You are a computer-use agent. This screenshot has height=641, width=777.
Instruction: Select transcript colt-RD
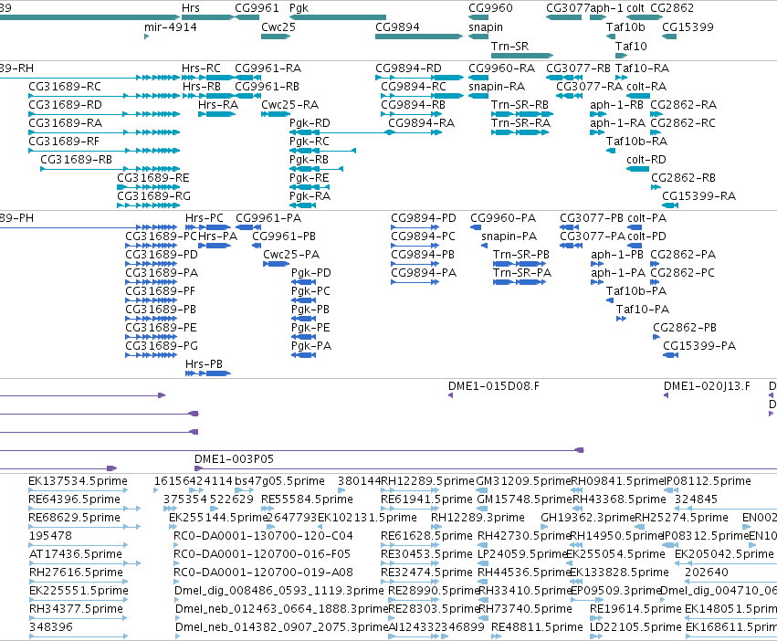646,160
